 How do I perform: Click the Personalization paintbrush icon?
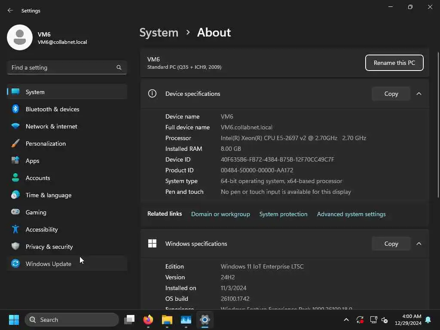click(15, 143)
